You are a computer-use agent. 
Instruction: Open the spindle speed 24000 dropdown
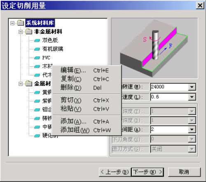[x=192, y=87]
